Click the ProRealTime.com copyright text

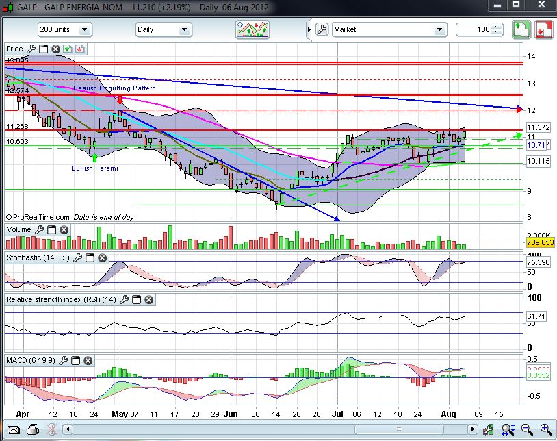38,217
